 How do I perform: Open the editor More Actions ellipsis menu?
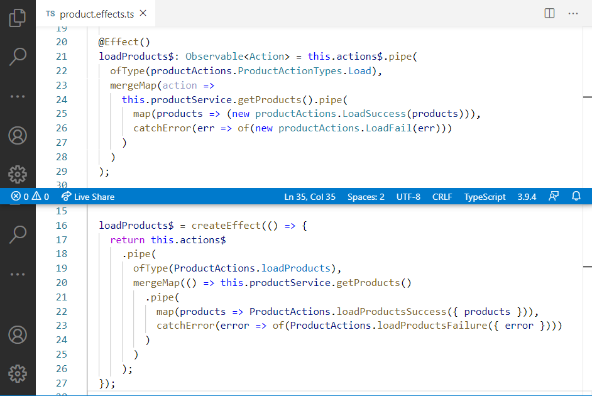(x=573, y=14)
